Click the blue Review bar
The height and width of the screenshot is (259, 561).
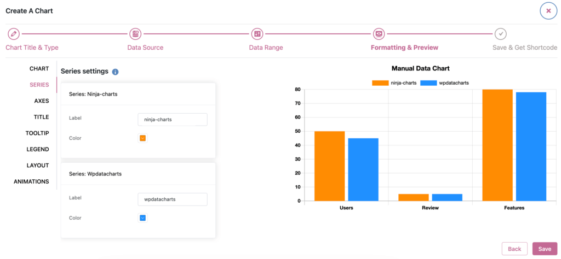point(447,197)
